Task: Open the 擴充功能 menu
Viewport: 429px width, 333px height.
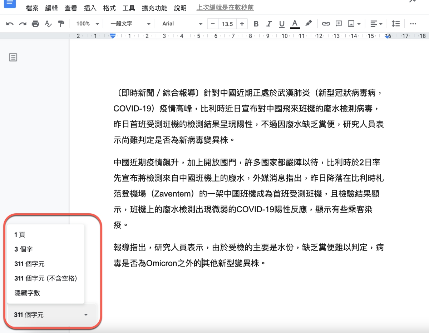Action: click(x=154, y=8)
